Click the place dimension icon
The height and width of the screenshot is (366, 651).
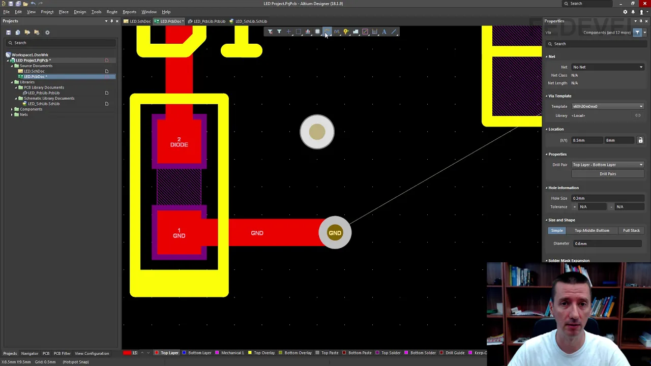[x=375, y=32]
